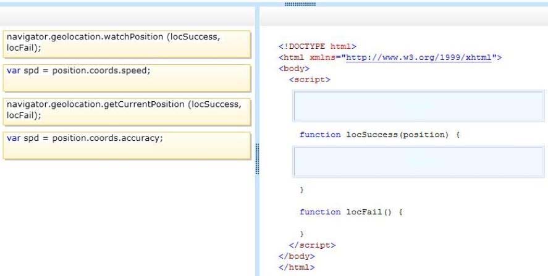Click the right pane gray header bar
The height and width of the screenshot is (276, 548).
click(403, 17)
